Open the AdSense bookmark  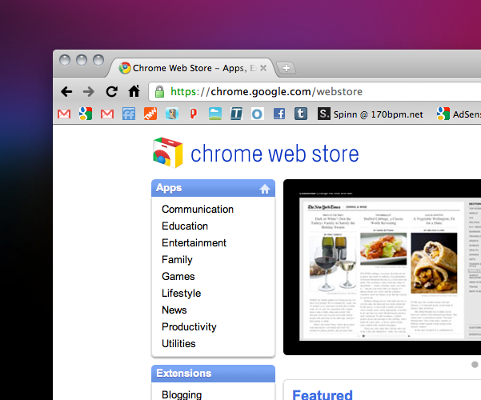(x=459, y=114)
